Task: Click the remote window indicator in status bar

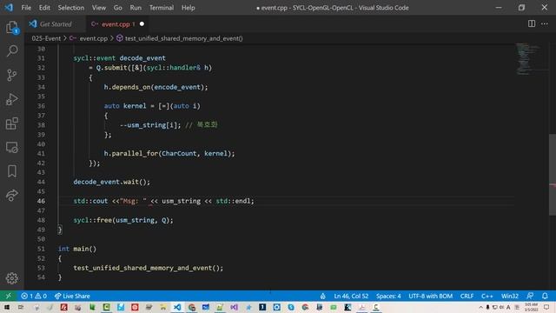Action: (x=8, y=296)
